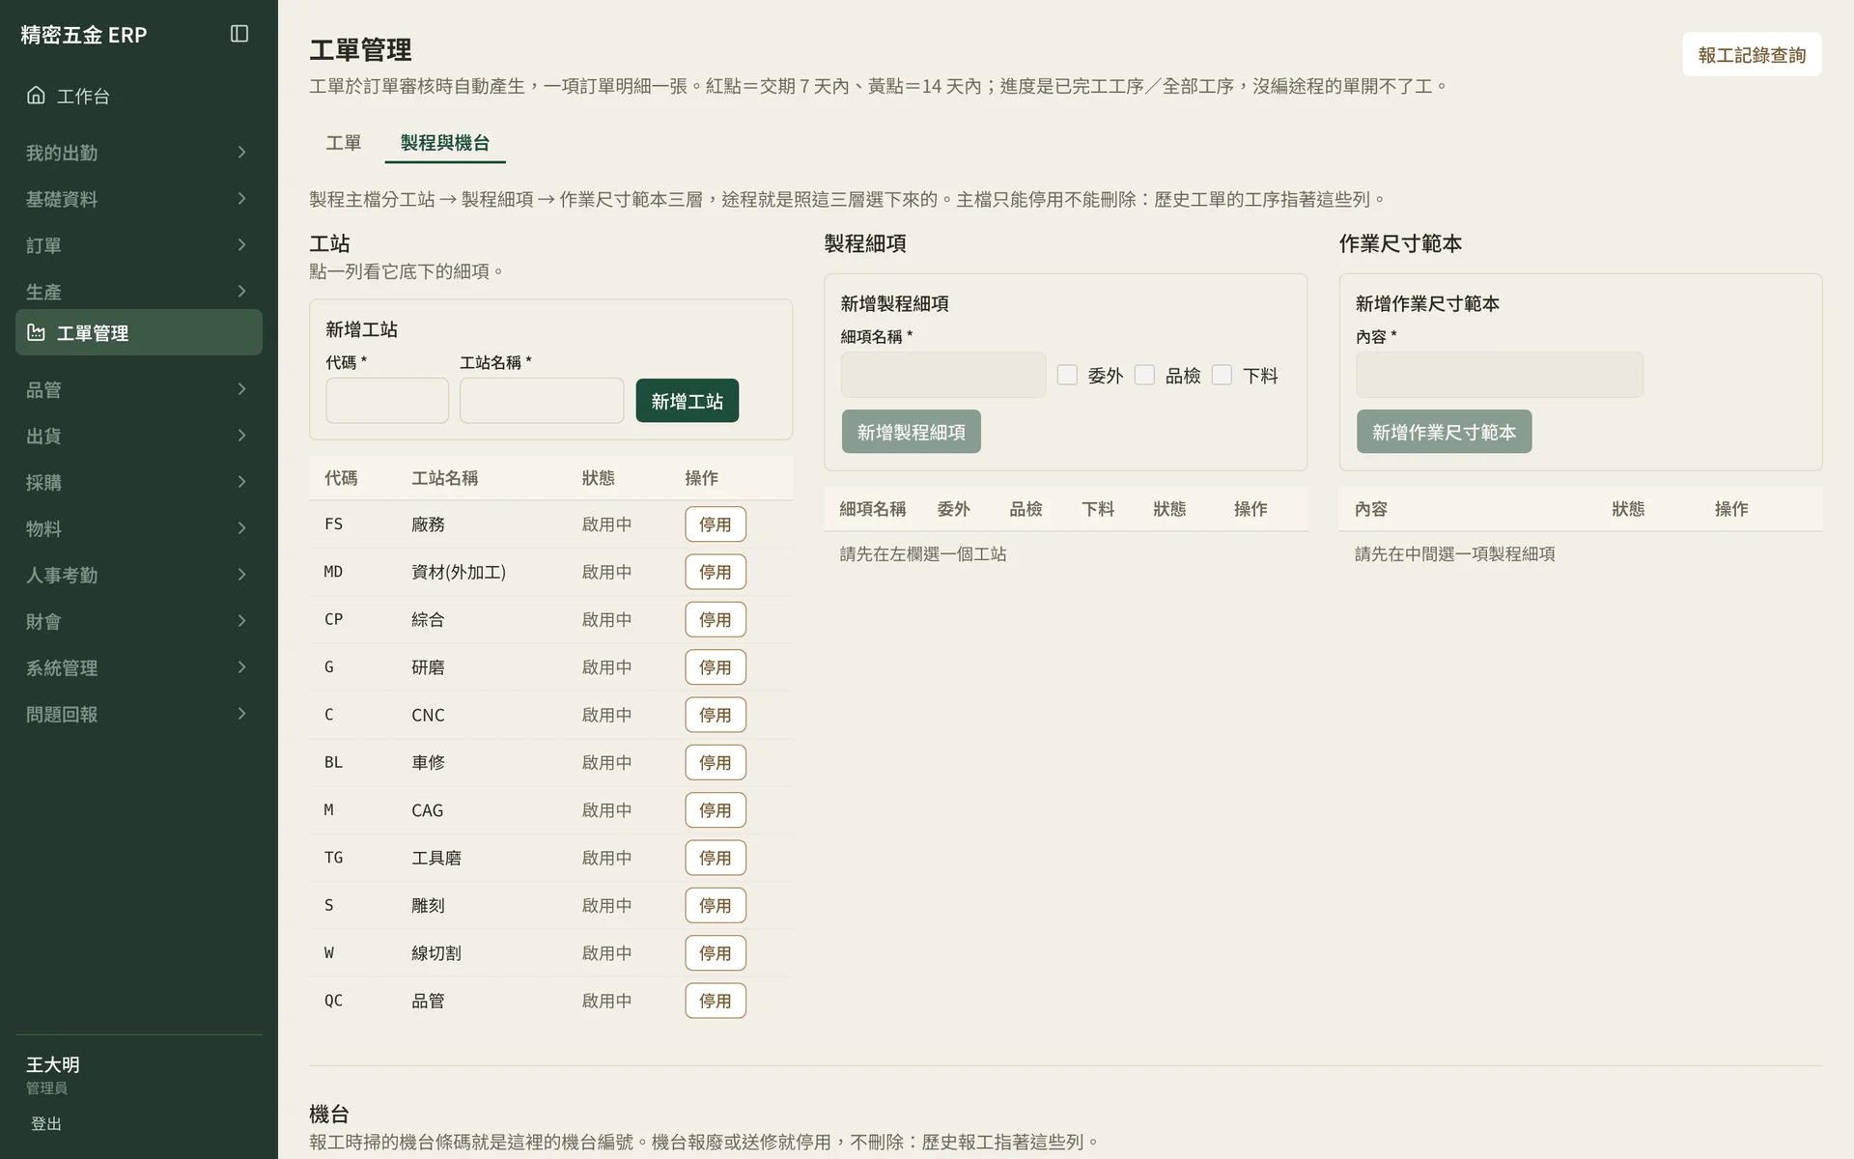Tick the 品檢 checkbox
The width and height of the screenshot is (1854, 1159).
pyautogui.click(x=1144, y=375)
